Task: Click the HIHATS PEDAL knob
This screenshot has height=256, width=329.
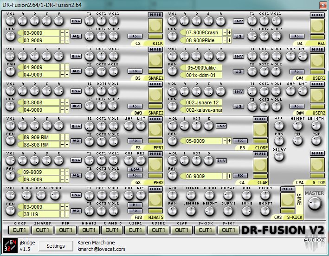Action: coord(55,195)
